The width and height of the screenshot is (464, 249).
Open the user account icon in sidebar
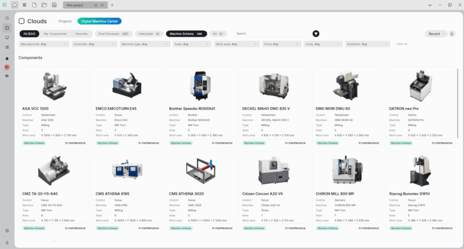[x=7, y=242]
